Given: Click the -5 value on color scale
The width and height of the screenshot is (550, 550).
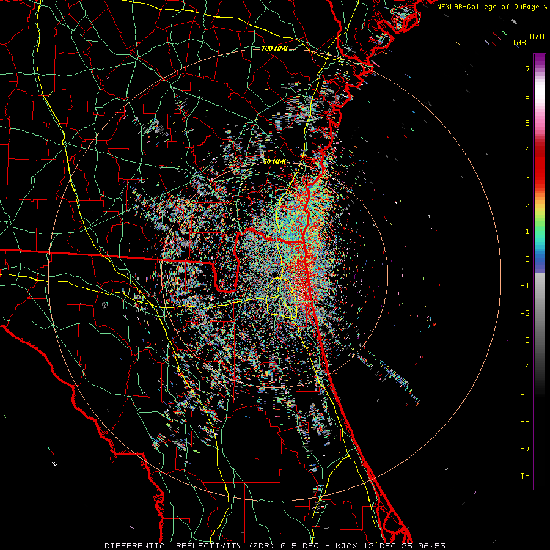Looking at the screenshot, I should 525,394.
